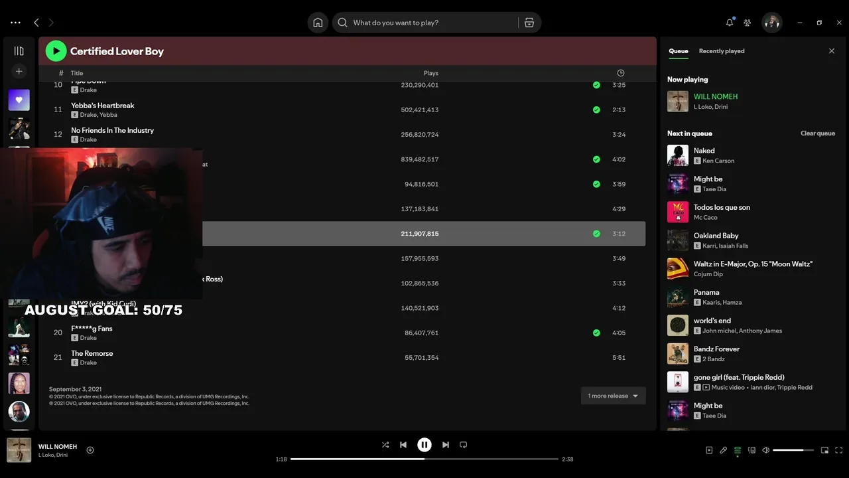Click the Title column header
849x478 pixels.
tap(77, 73)
